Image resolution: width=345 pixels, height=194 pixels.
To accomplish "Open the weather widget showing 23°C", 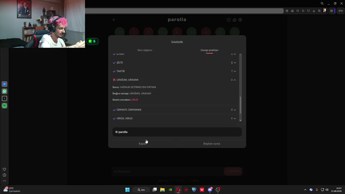I will coord(12,190).
